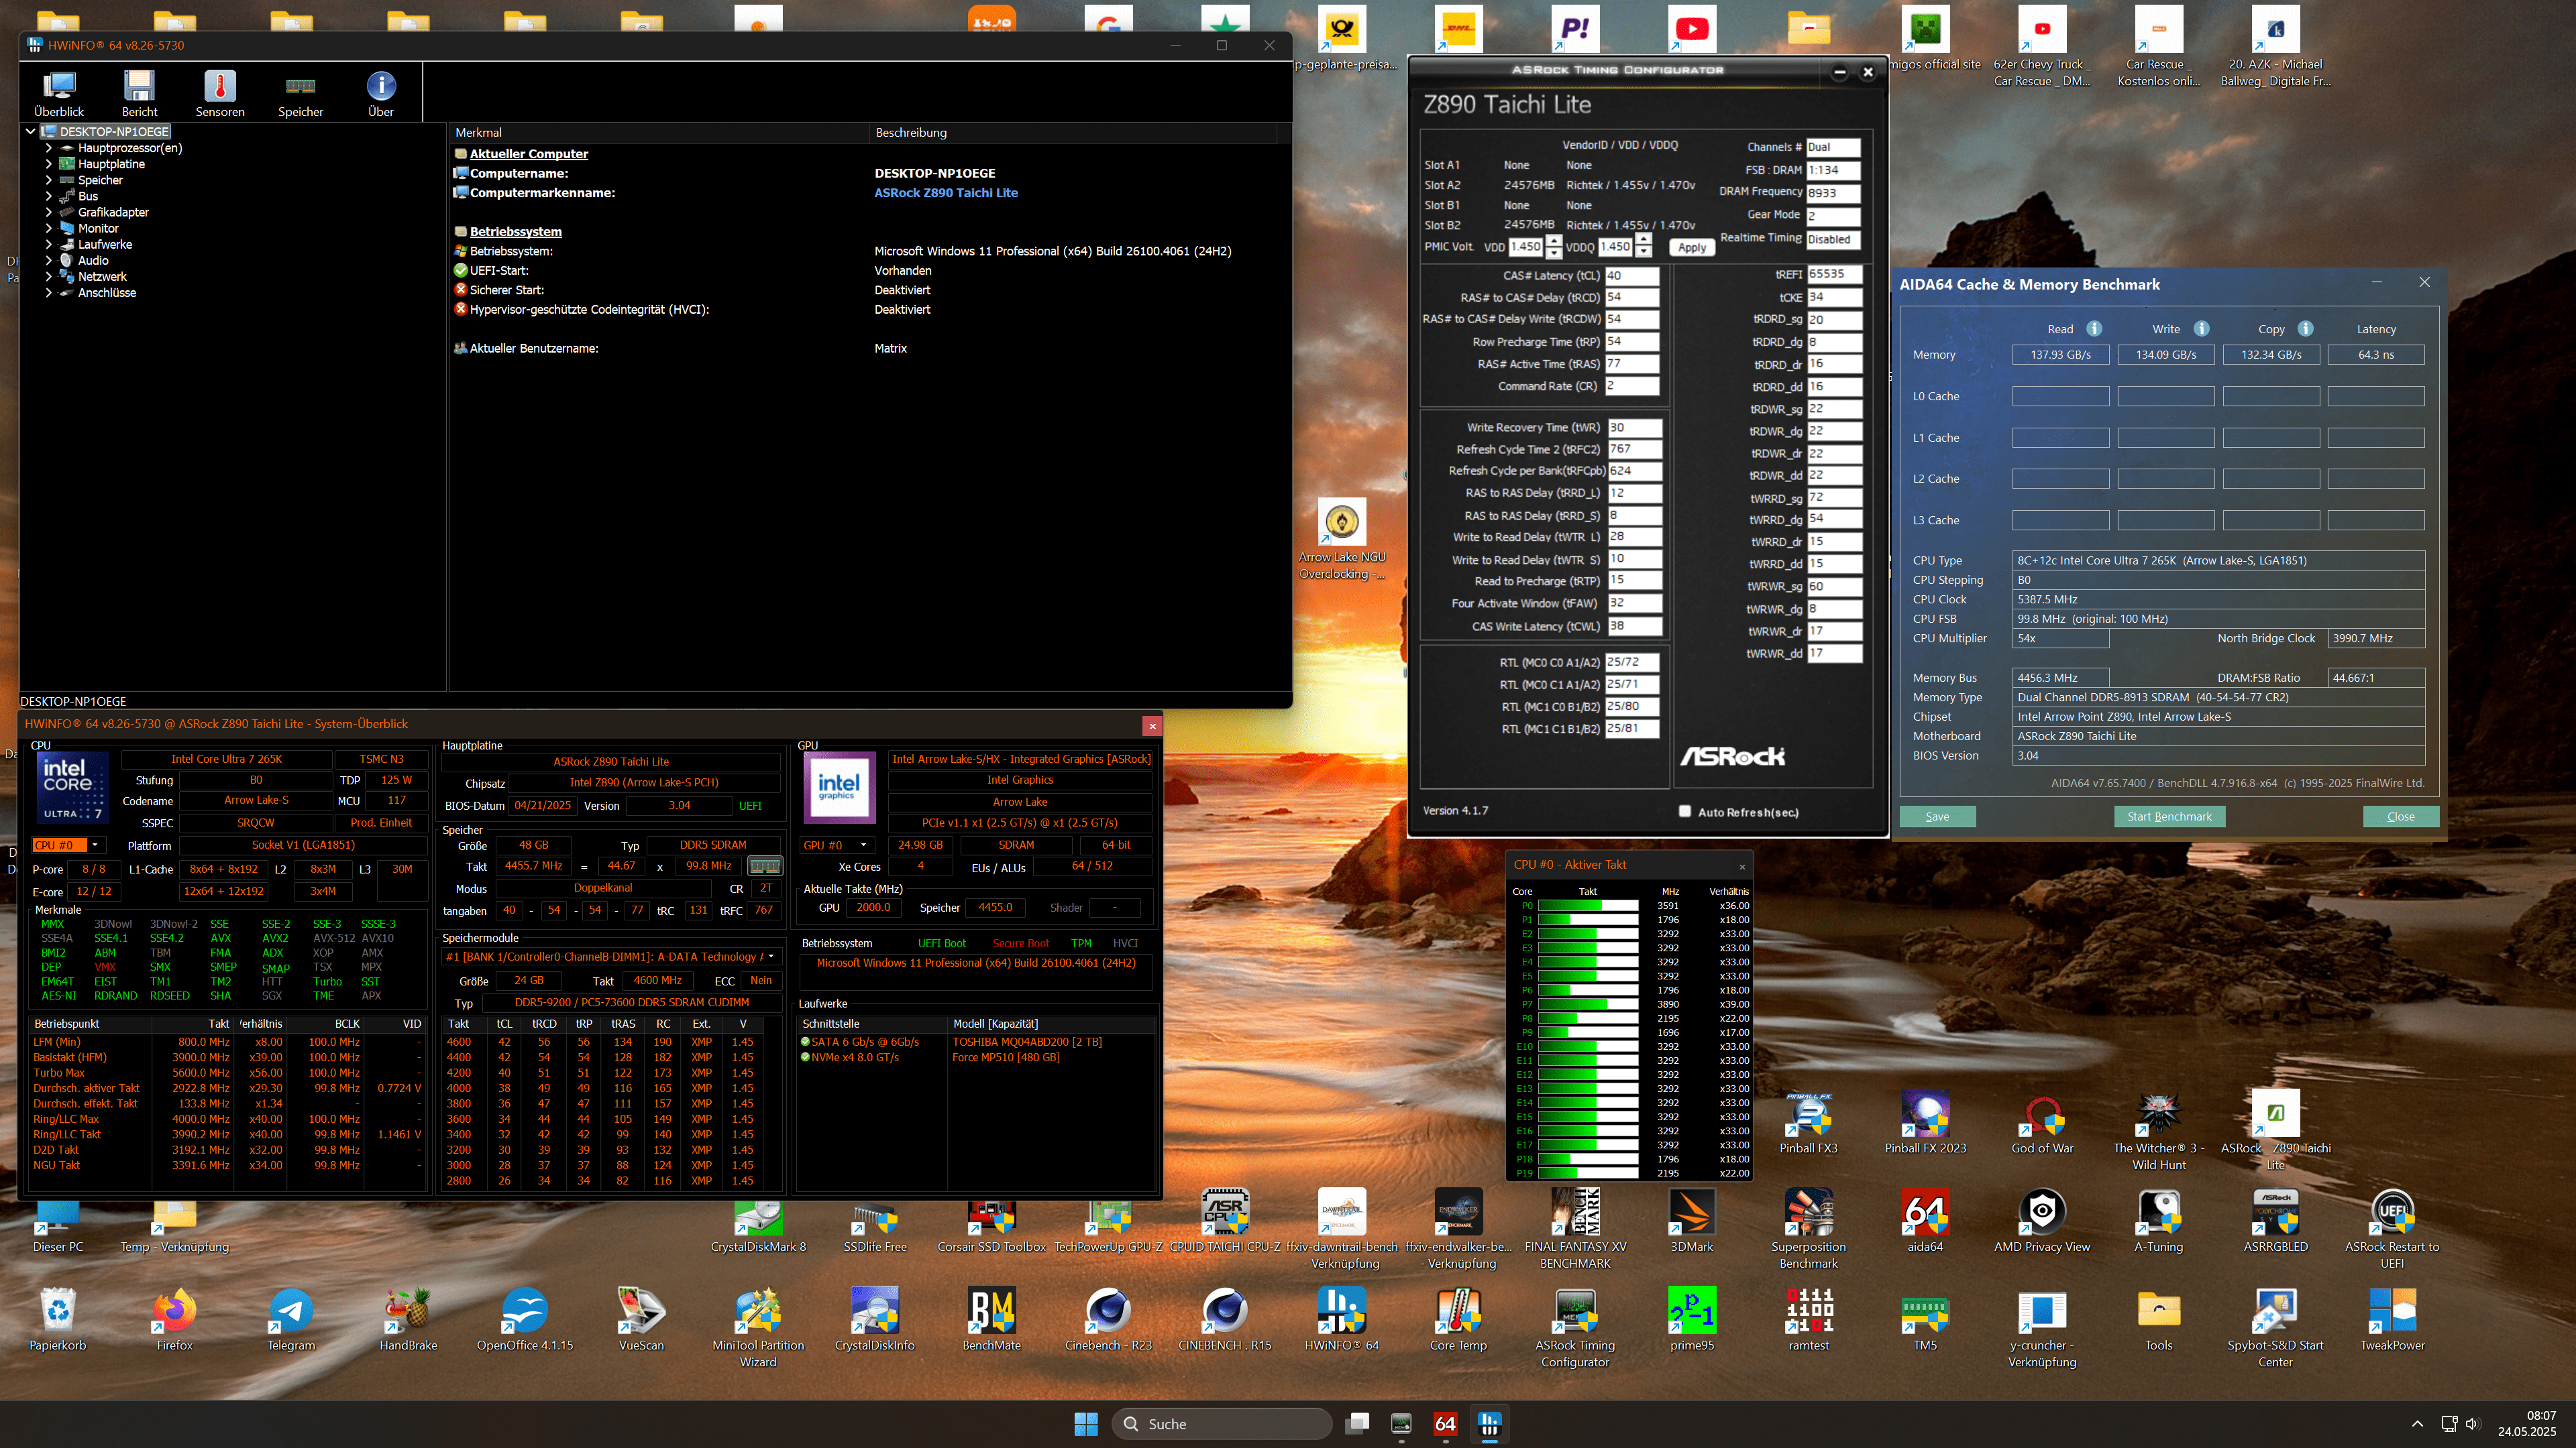Expand the Hauptprozessor(en) tree node
Viewport: 2576px width, 1448px height.
click(x=48, y=148)
